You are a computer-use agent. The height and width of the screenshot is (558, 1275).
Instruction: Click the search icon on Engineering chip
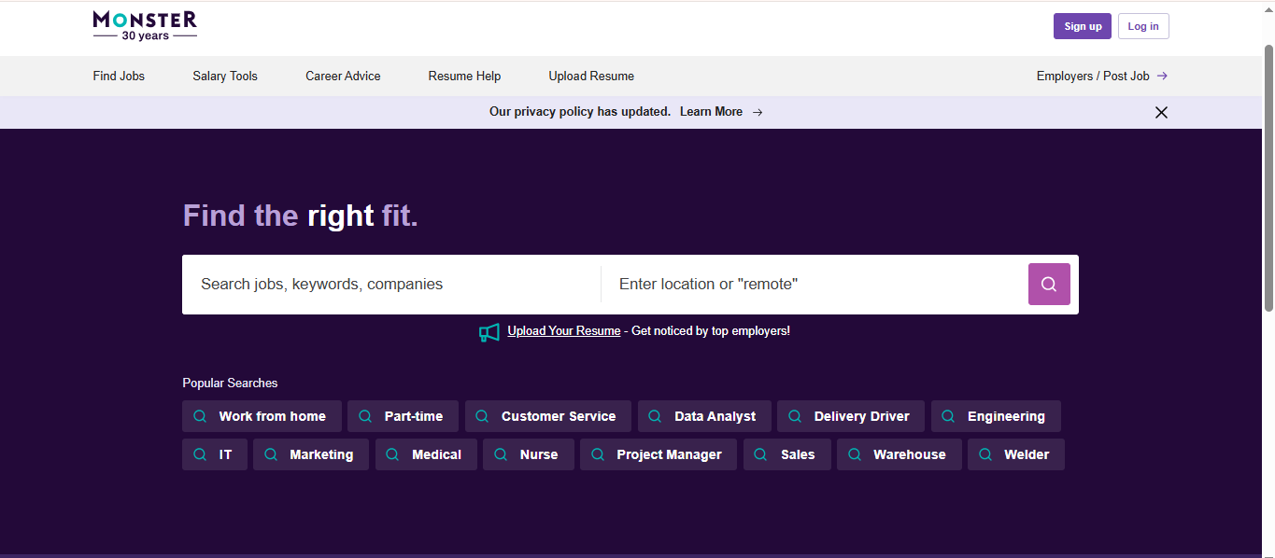(x=949, y=416)
